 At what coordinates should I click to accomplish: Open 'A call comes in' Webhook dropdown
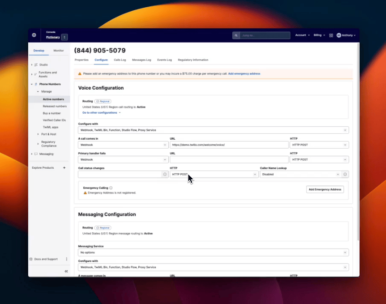(x=123, y=145)
